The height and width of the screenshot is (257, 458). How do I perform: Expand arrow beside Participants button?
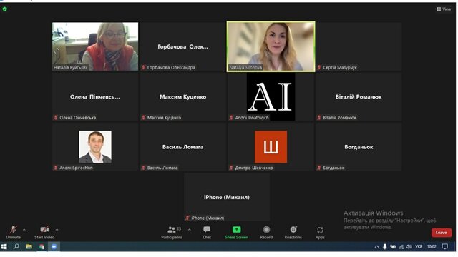tap(190, 230)
